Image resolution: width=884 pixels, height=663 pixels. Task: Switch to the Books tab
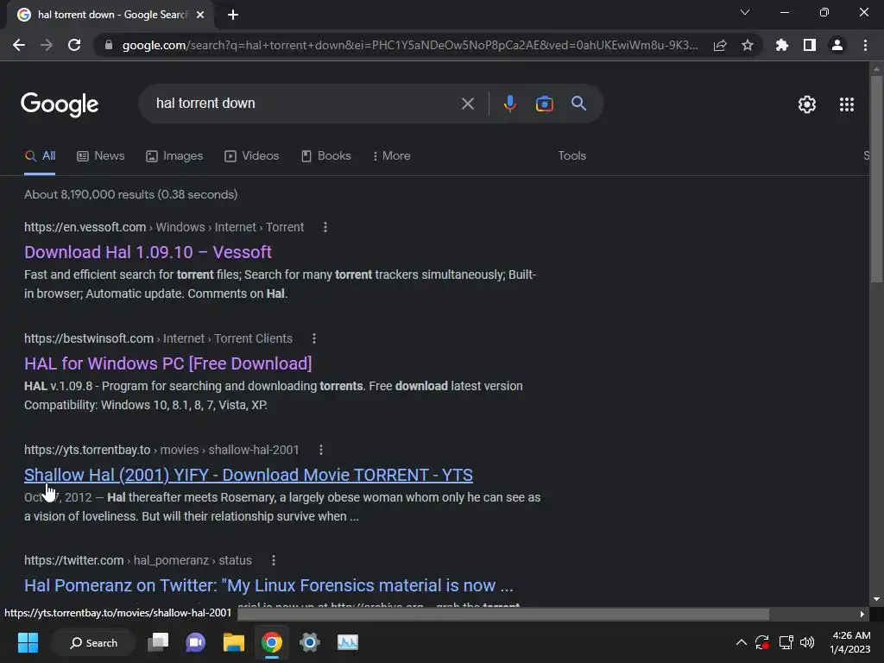click(325, 155)
